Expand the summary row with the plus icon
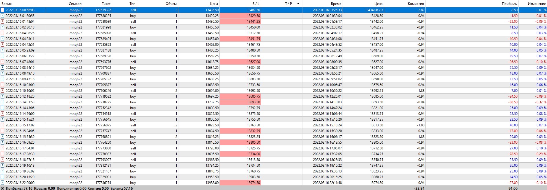This screenshot has height=190, width=547. (3, 188)
